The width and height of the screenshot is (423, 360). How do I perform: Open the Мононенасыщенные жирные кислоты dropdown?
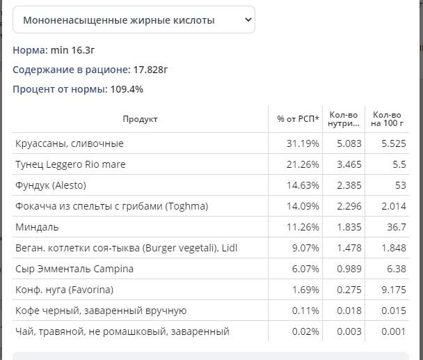(134, 19)
